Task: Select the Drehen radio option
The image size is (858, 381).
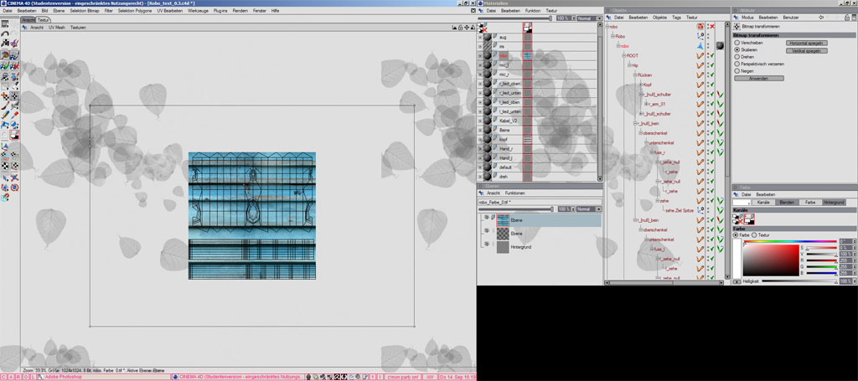Action: pos(737,56)
